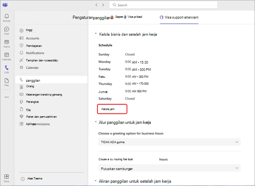Viewport: 255px width, 186px height.
Task: Show more apps ellipsis in left rail
Action: tap(7, 97)
